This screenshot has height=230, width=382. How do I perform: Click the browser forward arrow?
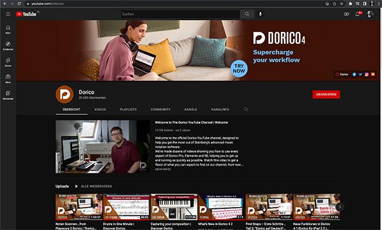point(12,4)
